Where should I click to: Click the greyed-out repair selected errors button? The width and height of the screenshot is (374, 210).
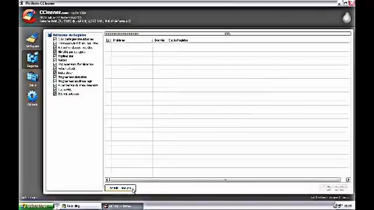335,188
